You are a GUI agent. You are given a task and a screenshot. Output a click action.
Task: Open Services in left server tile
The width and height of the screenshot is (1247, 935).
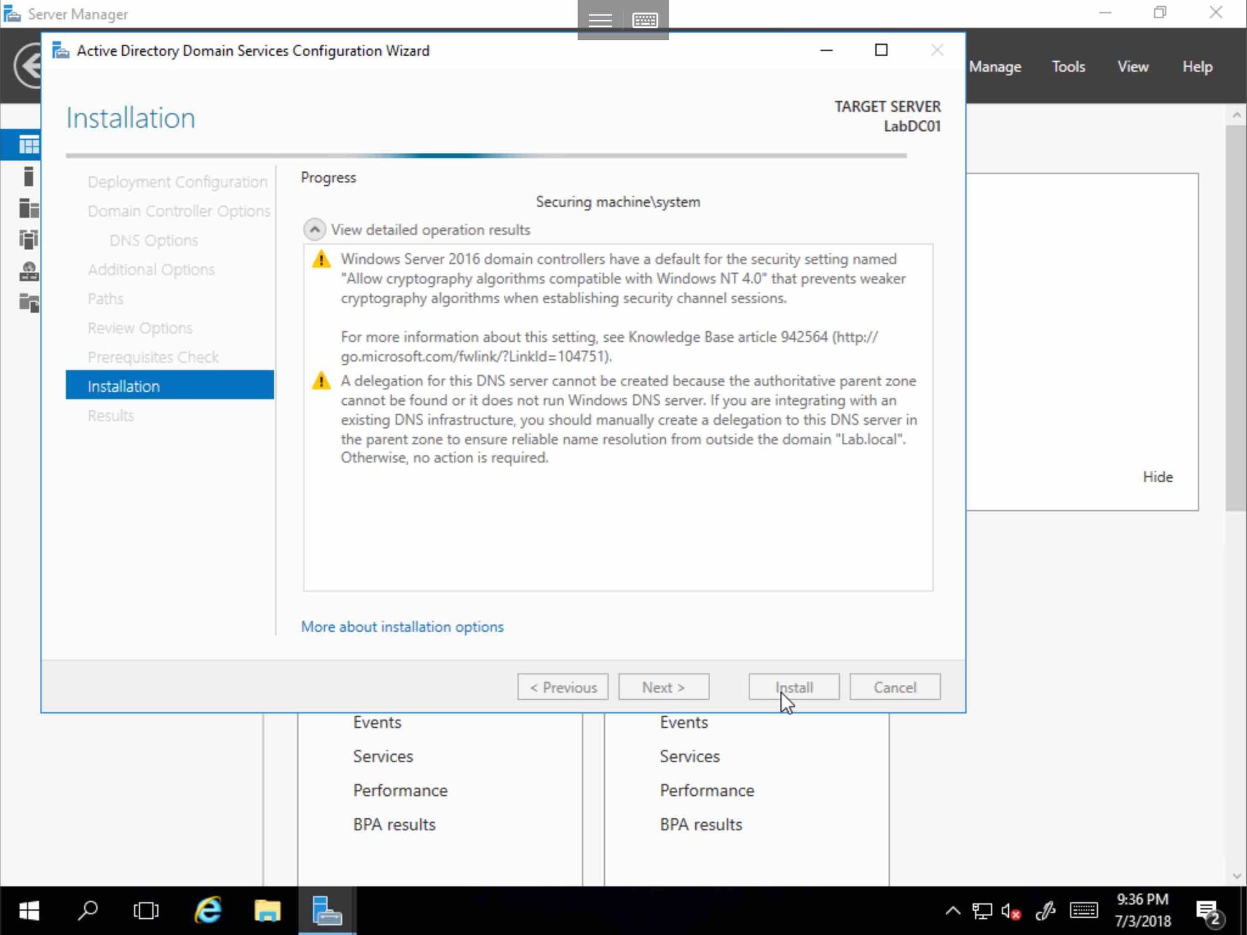[383, 756]
